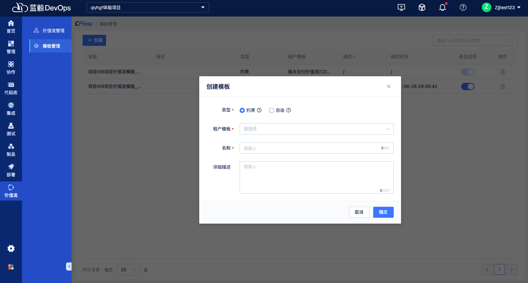This screenshot has height=283, width=528.
Task: Open the monitor screen icon in header
Action: tap(401, 7)
